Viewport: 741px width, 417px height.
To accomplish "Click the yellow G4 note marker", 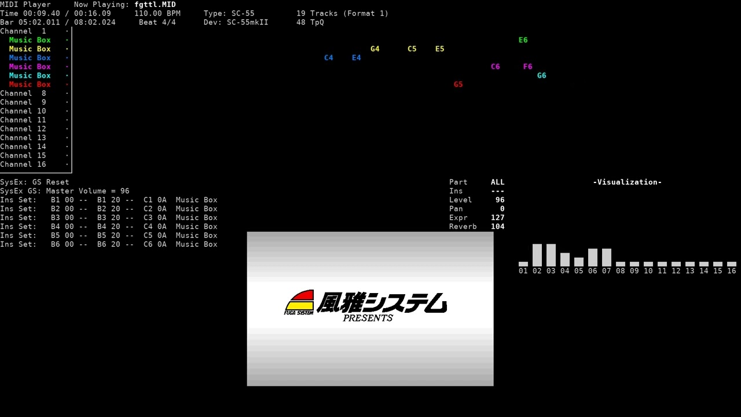I will 375,49.
